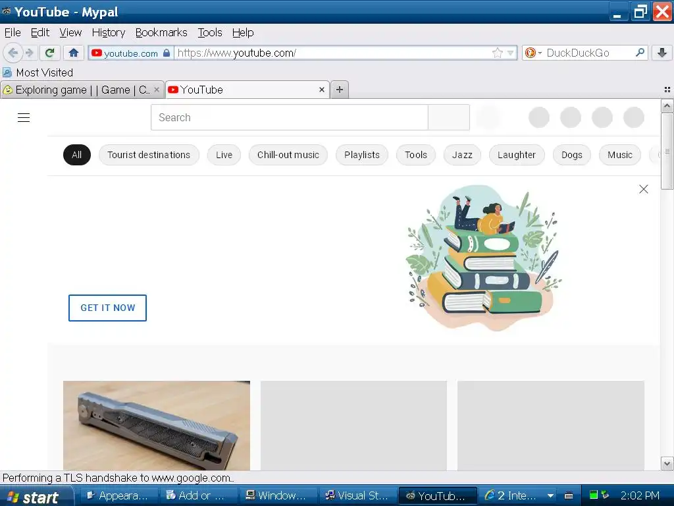674x506 pixels.
Task: Click the keyboard icon in taskbar
Action: [569, 495]
